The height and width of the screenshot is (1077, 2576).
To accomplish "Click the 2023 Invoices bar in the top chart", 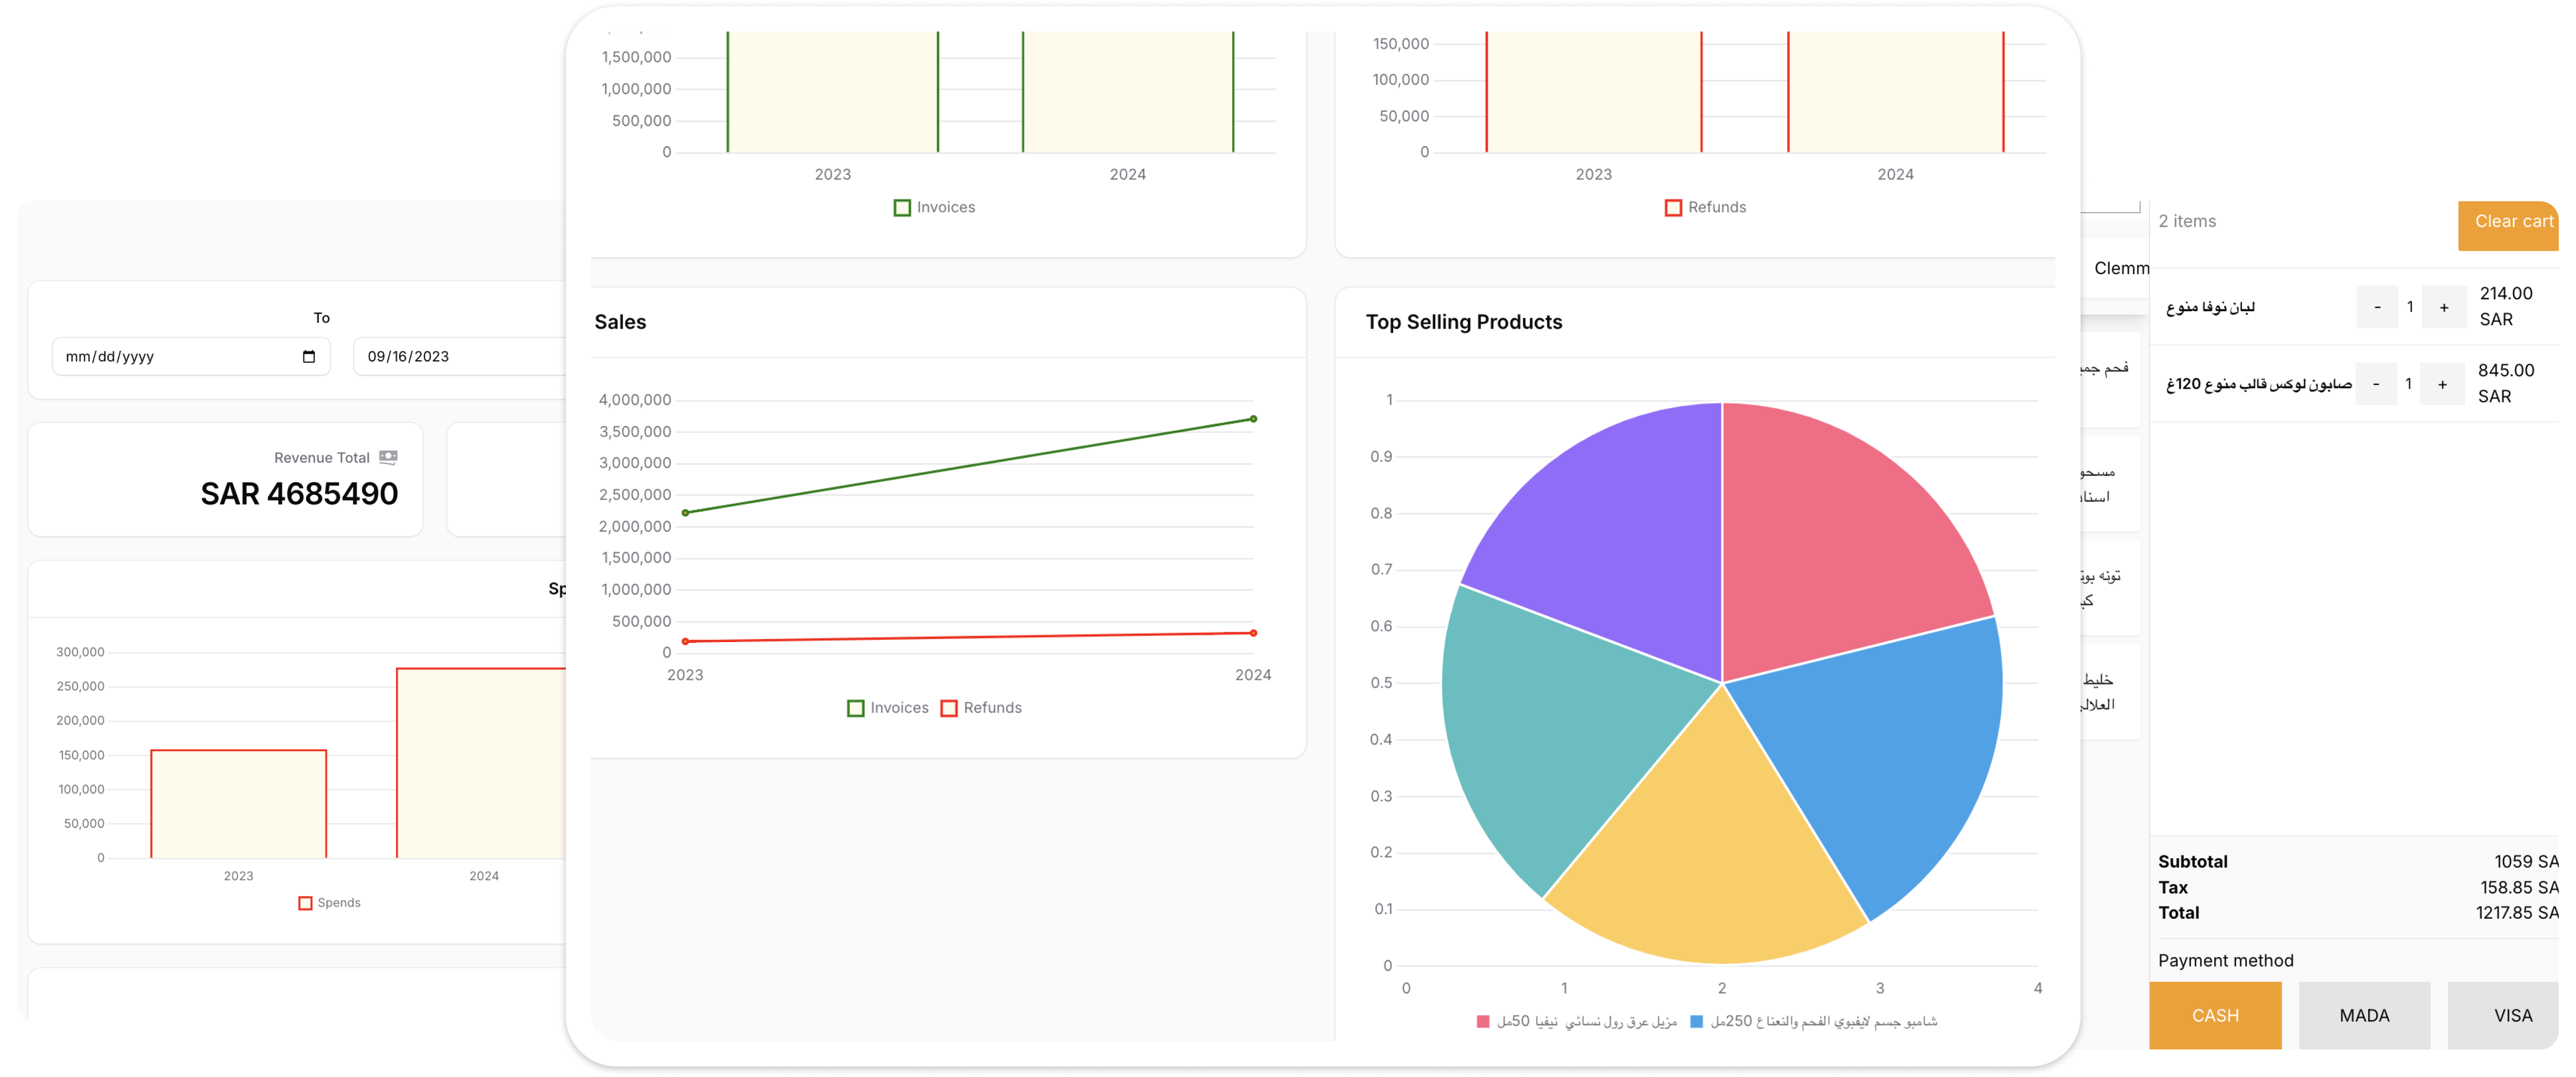I will tap(832, 92).
